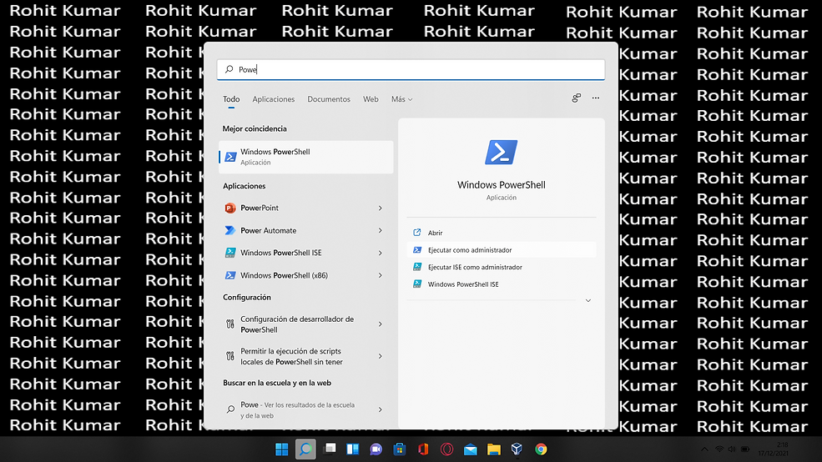Click the Windows PowerShell best match result
The image size is (822, 462).
pos(305,157)
